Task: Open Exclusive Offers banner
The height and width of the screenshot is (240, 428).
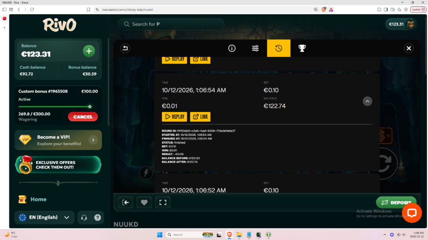Action: coord(58,165)
